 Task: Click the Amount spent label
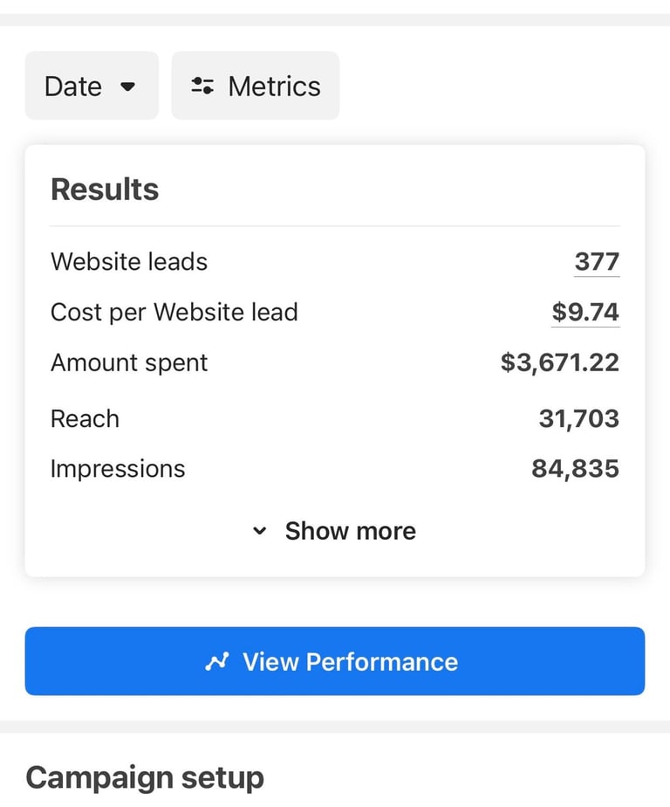[129, 362]
